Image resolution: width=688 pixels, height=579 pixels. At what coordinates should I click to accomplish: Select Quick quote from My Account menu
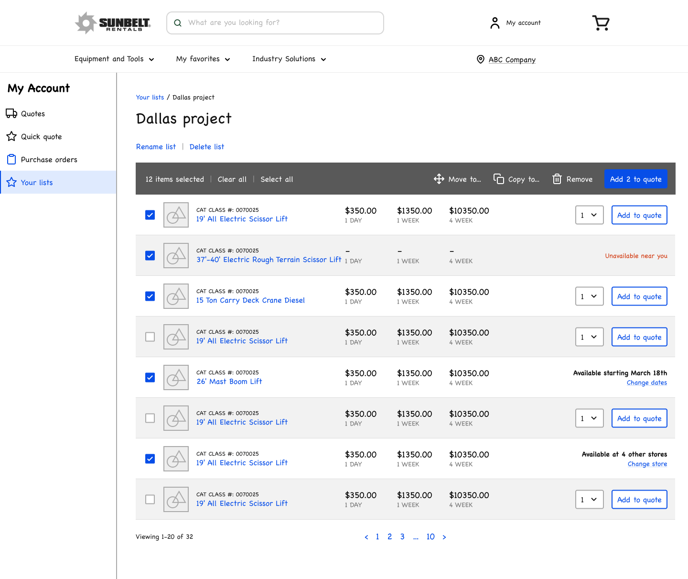(41, 137)
